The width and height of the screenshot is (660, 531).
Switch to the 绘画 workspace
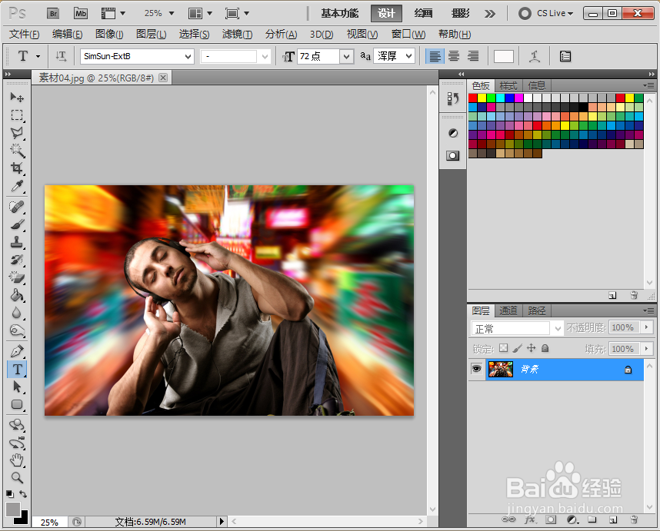(x=423, y=14)
